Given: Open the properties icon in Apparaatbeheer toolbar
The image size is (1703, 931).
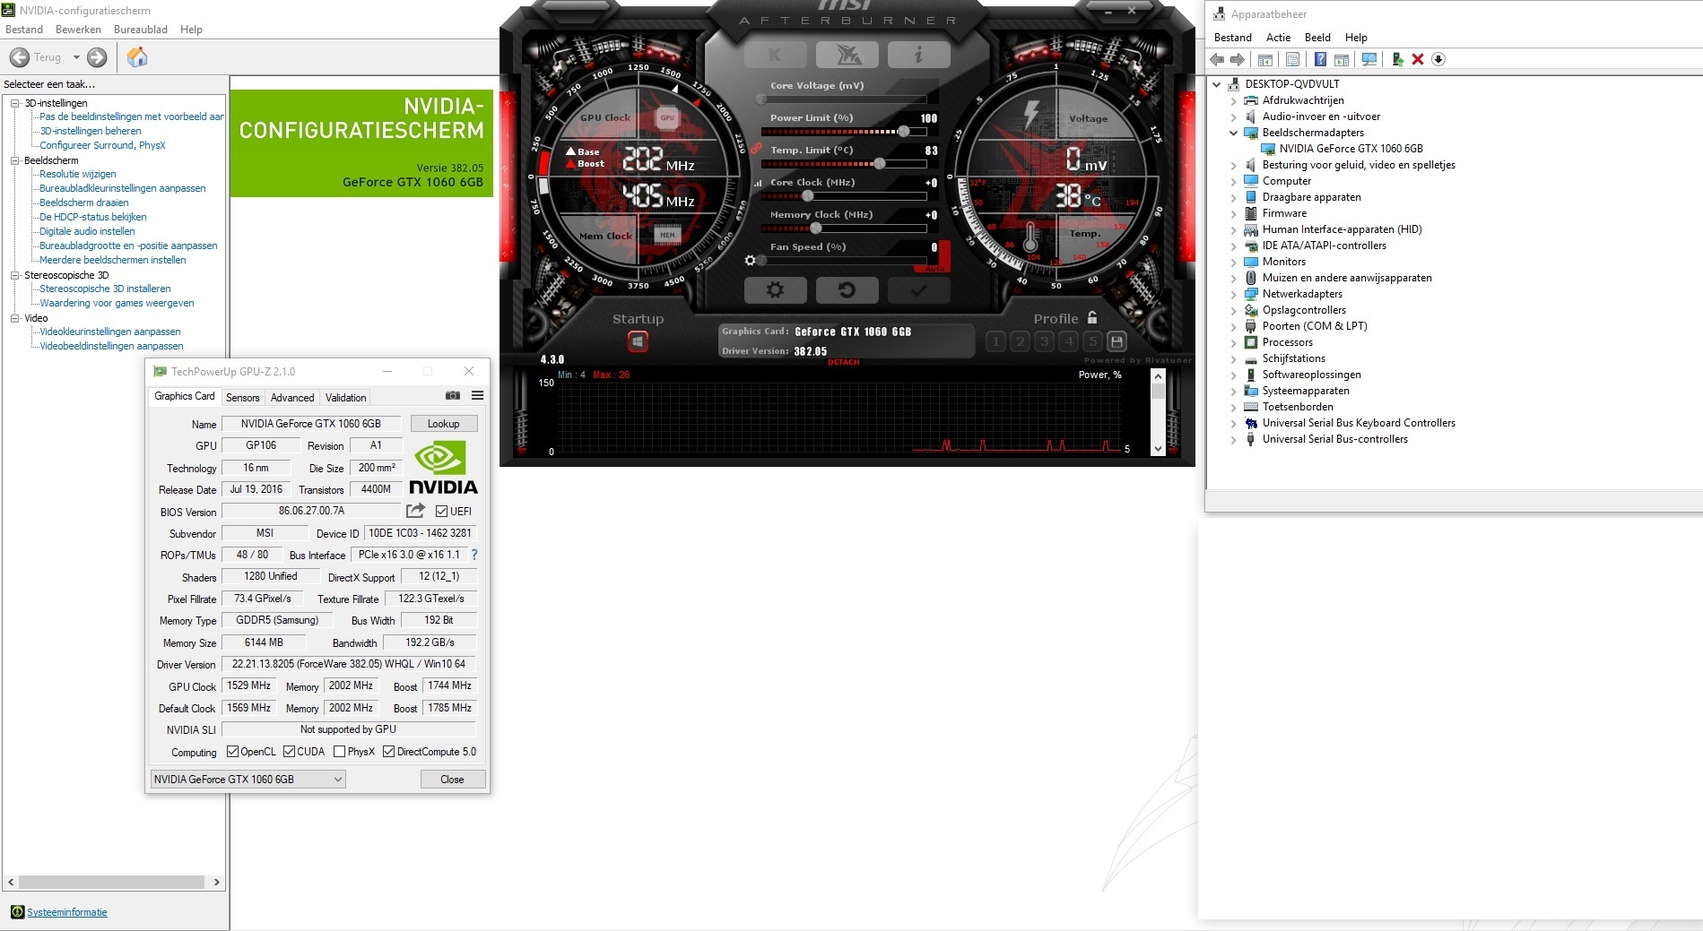Looking at the screenshot, I should click(x=1292, y=60).
